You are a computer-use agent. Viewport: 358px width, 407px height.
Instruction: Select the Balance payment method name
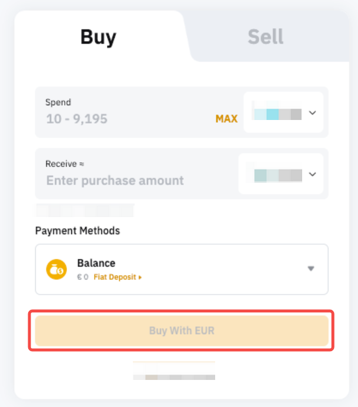pyautogui.click(x=96, y=263)
